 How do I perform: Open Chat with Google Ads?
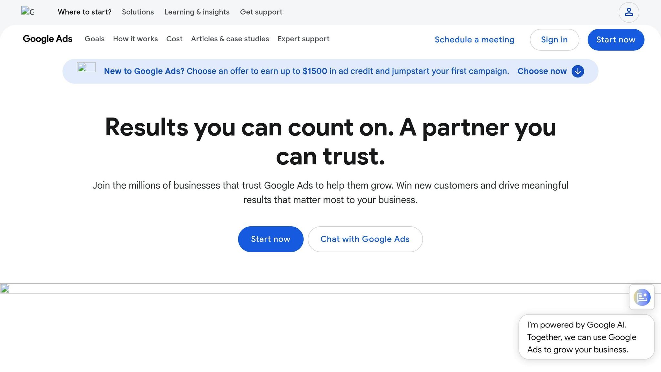365,239
